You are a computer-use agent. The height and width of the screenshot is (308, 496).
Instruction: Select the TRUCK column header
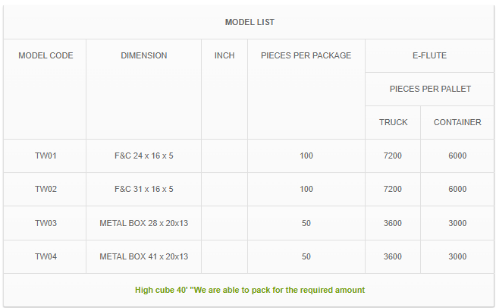pyautogui.click(x=393, y=122)
